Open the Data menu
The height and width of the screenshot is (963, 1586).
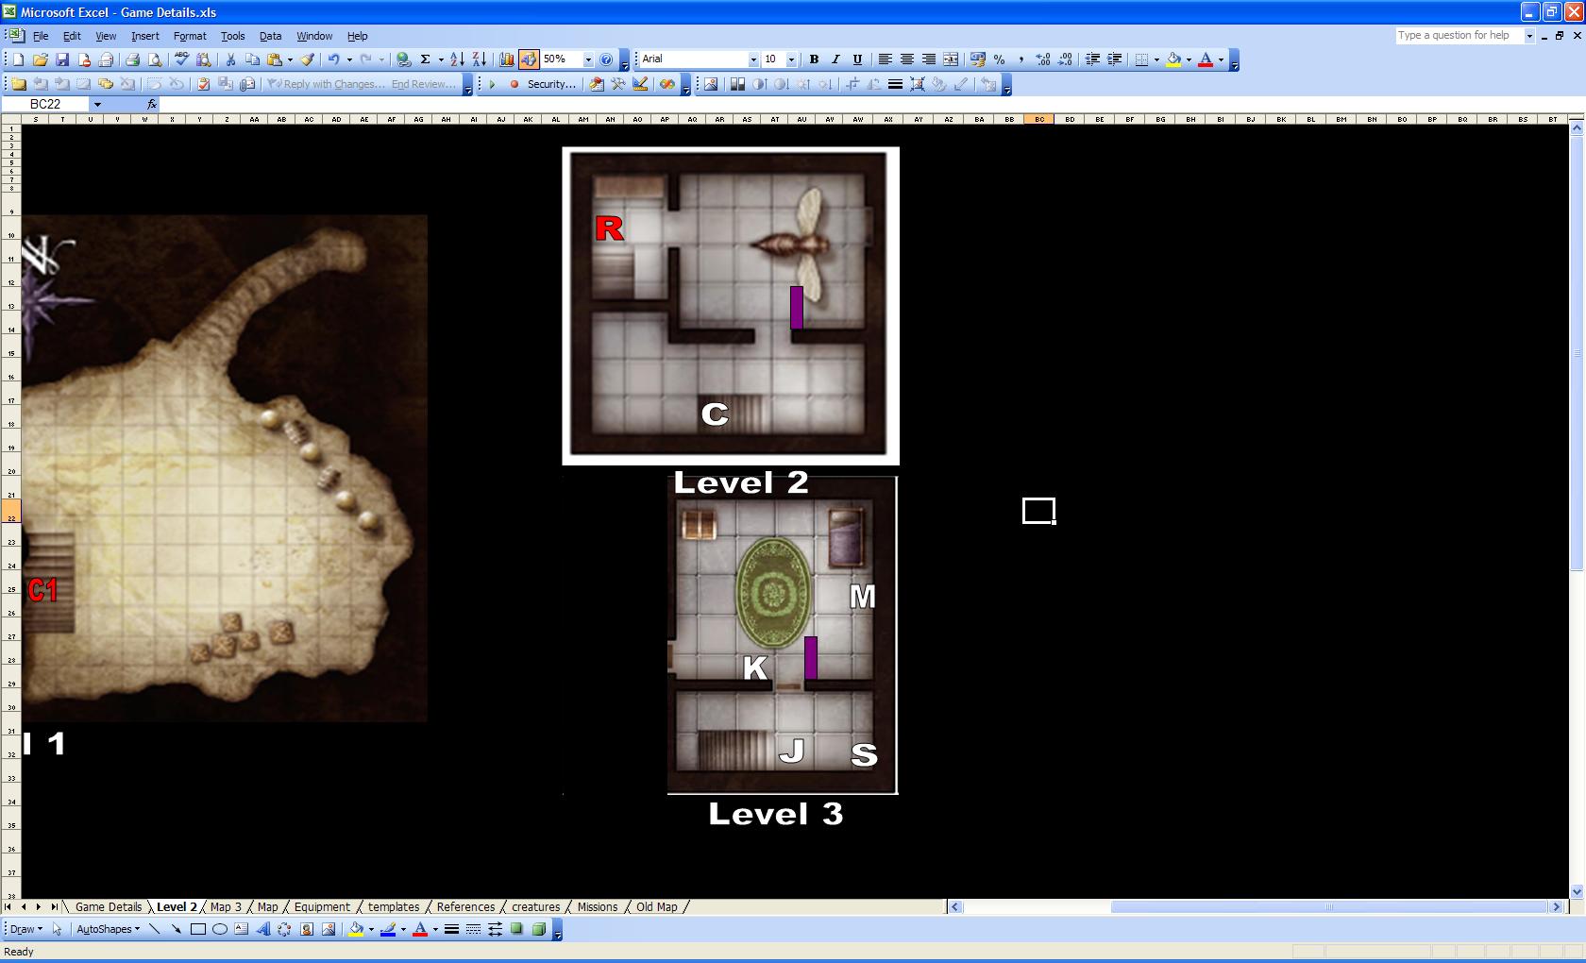coord(270,36)
